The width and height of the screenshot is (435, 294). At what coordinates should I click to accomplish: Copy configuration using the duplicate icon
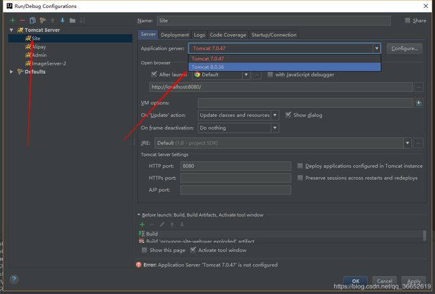coord(33,20)
